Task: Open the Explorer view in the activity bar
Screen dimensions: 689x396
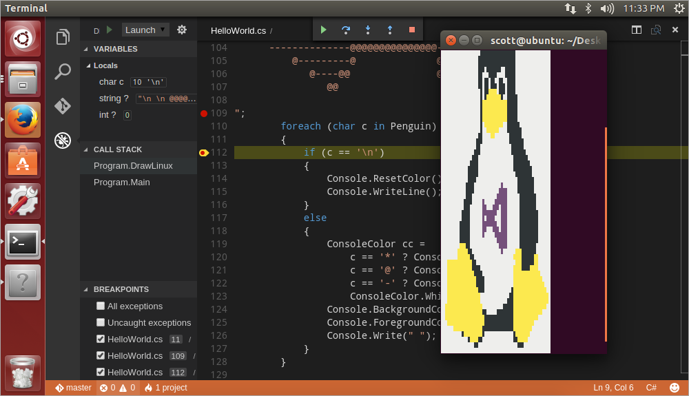Action: pyautogui.click(x=63, y=37)
